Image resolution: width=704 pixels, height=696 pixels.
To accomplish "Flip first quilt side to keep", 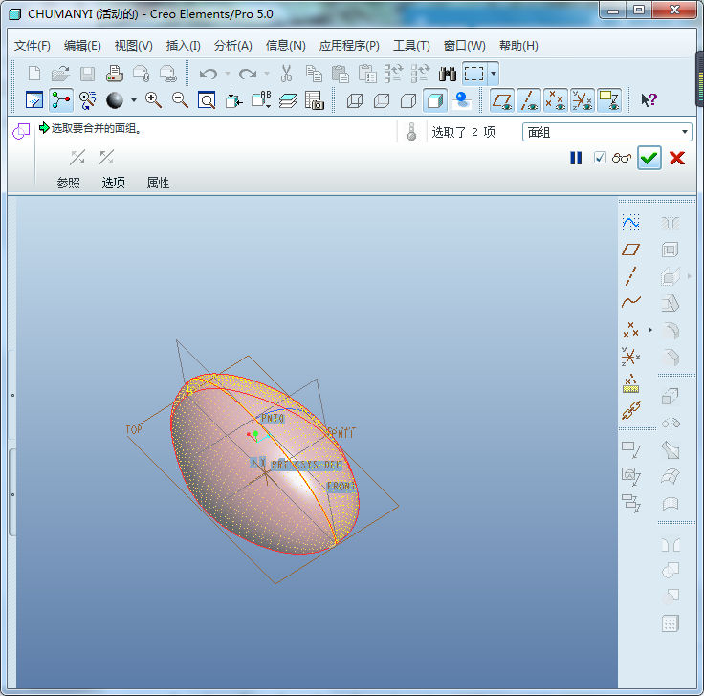I will 77,158.
